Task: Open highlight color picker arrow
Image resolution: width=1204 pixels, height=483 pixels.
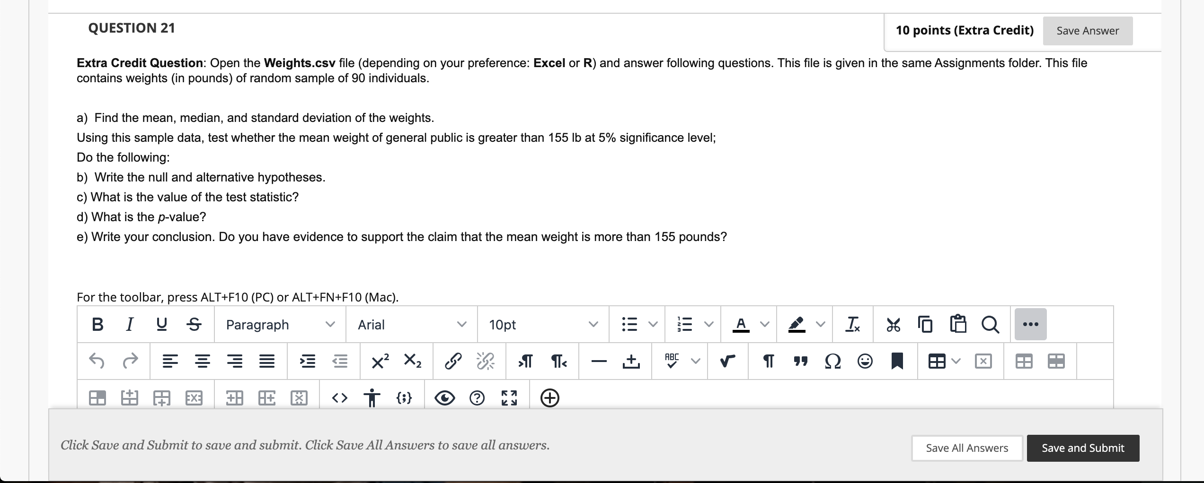Action: click(821, 325)
